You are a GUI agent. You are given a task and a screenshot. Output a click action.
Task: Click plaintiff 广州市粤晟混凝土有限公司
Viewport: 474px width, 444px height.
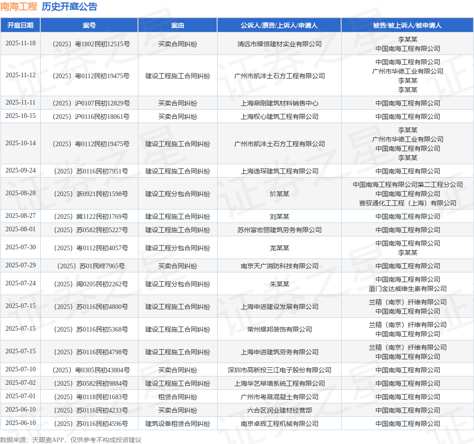pos(279,397)
